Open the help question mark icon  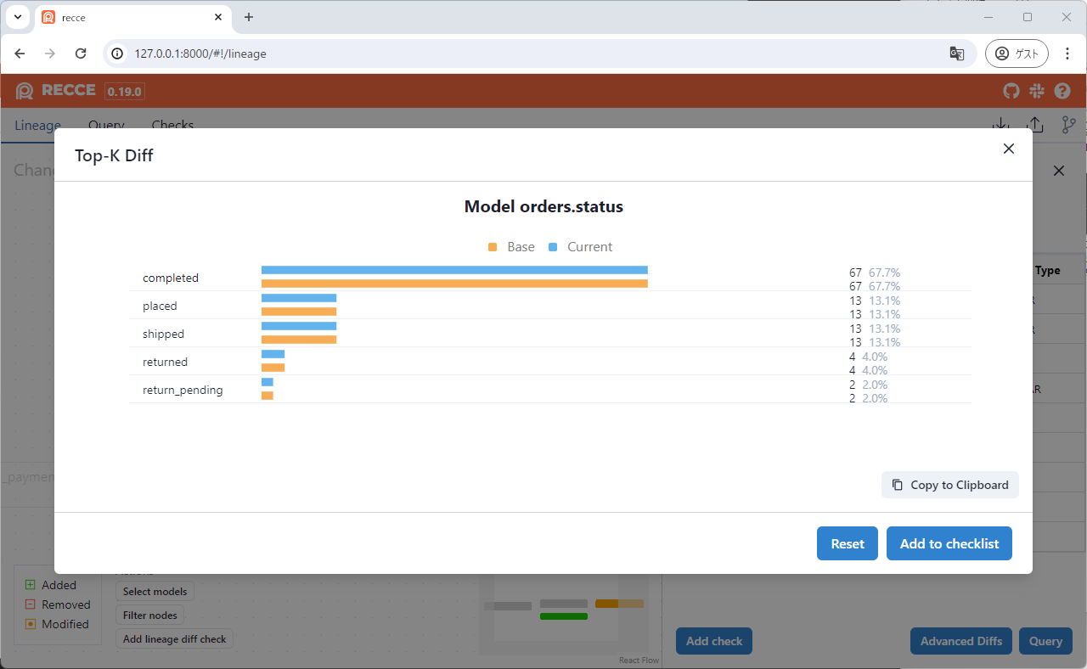(1062, 91)
